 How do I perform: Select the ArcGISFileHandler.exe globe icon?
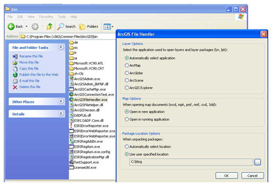[x=72, y=99]
